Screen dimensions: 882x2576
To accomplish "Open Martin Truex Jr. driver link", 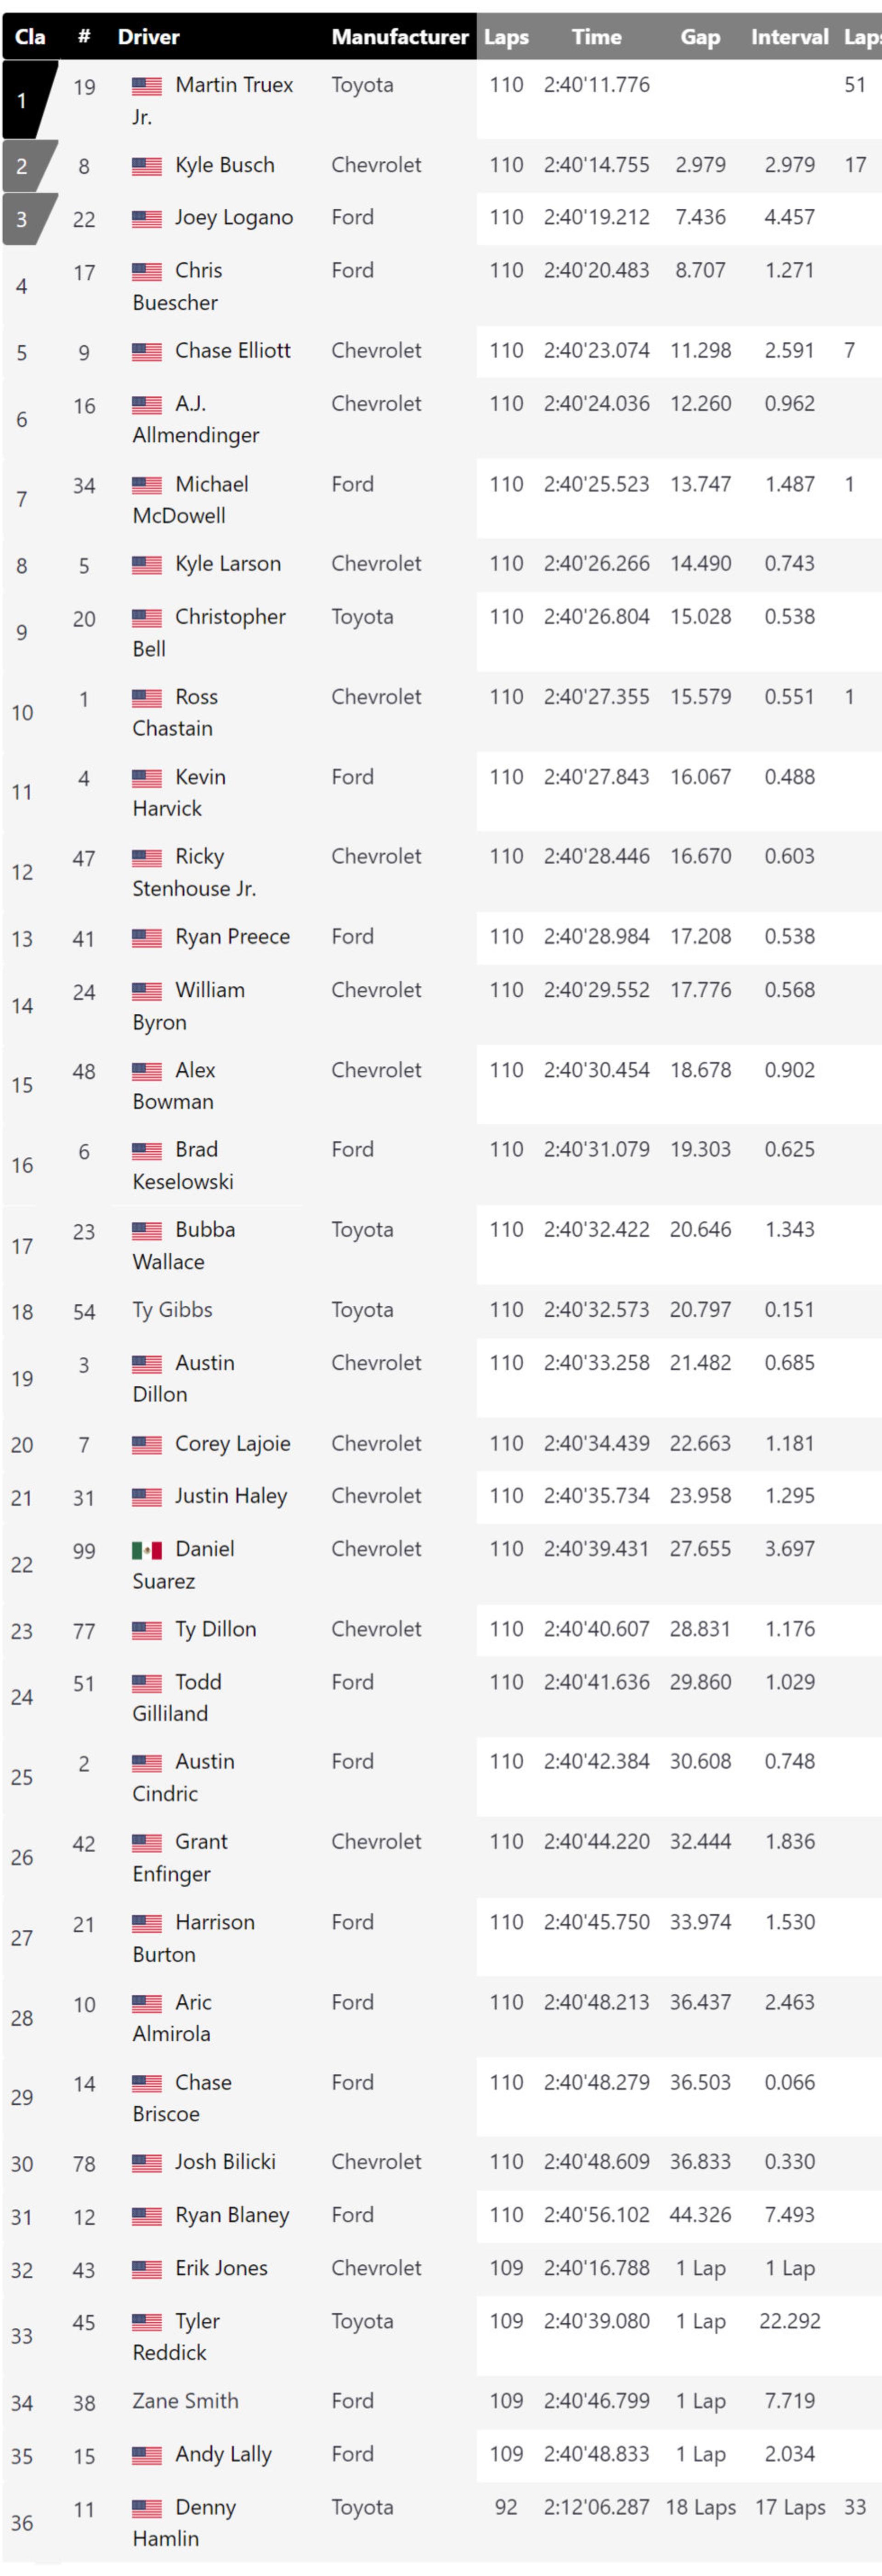I will click(x=213, y=100).
